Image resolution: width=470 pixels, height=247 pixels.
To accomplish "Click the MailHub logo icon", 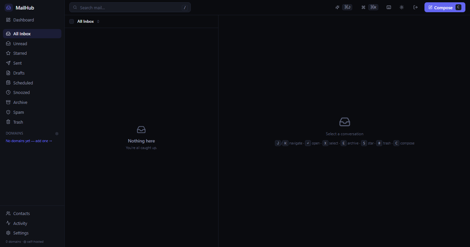I will [9, 8].
